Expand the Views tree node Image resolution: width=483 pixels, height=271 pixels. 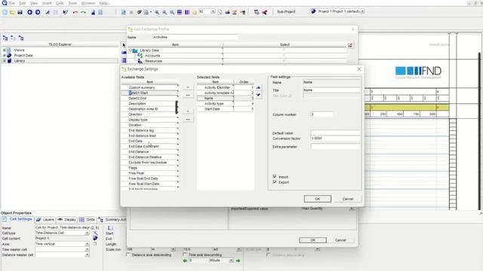(5, 50)
